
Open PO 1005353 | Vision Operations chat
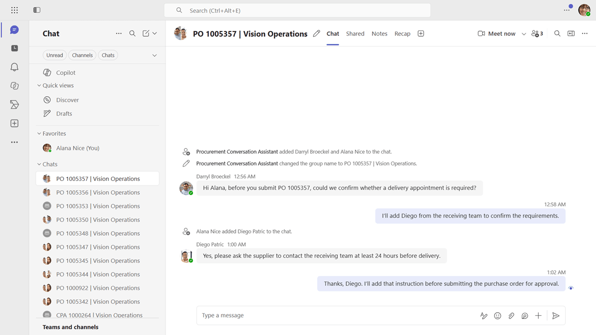pyautogui.click(x=97, y=206)
